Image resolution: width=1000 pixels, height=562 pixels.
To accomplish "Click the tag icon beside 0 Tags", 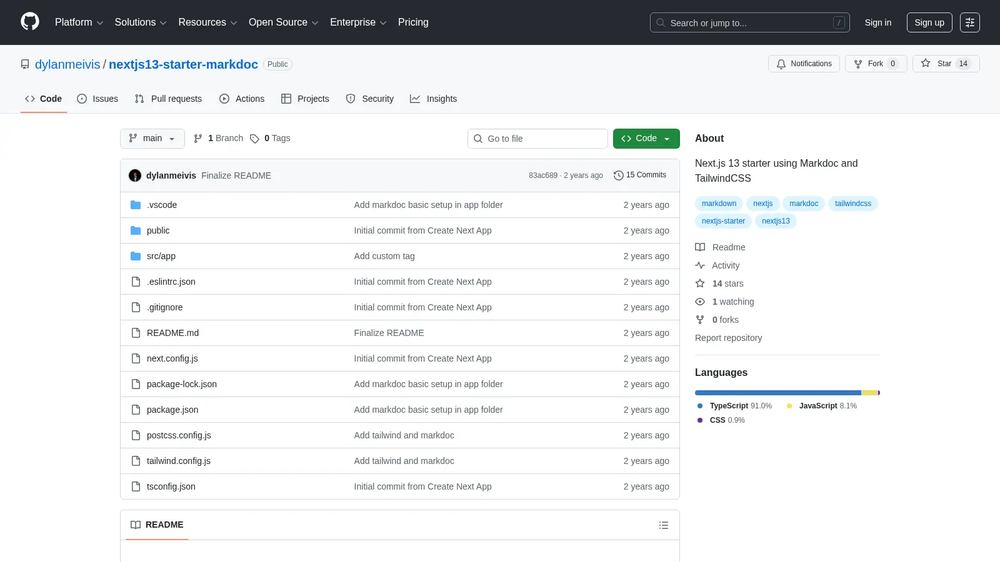I will [x=254, y=139].
